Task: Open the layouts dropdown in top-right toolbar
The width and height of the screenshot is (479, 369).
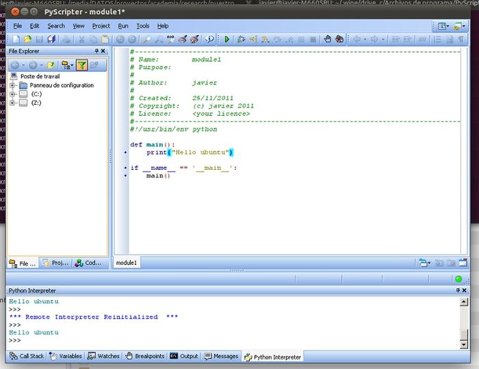Action: pyautogui.click(x=444, y=26)
